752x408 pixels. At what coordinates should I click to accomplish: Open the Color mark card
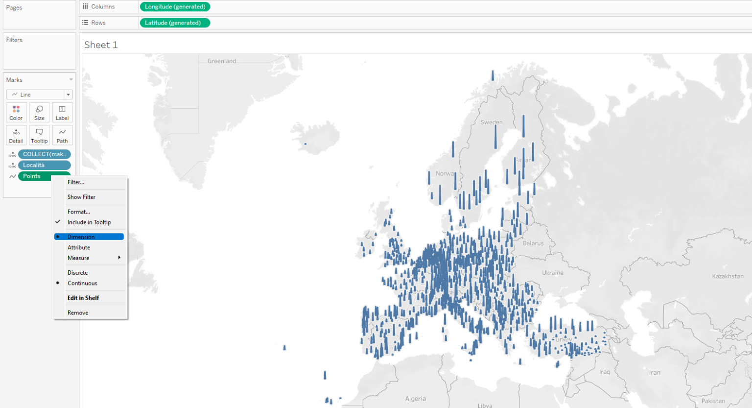16,112
